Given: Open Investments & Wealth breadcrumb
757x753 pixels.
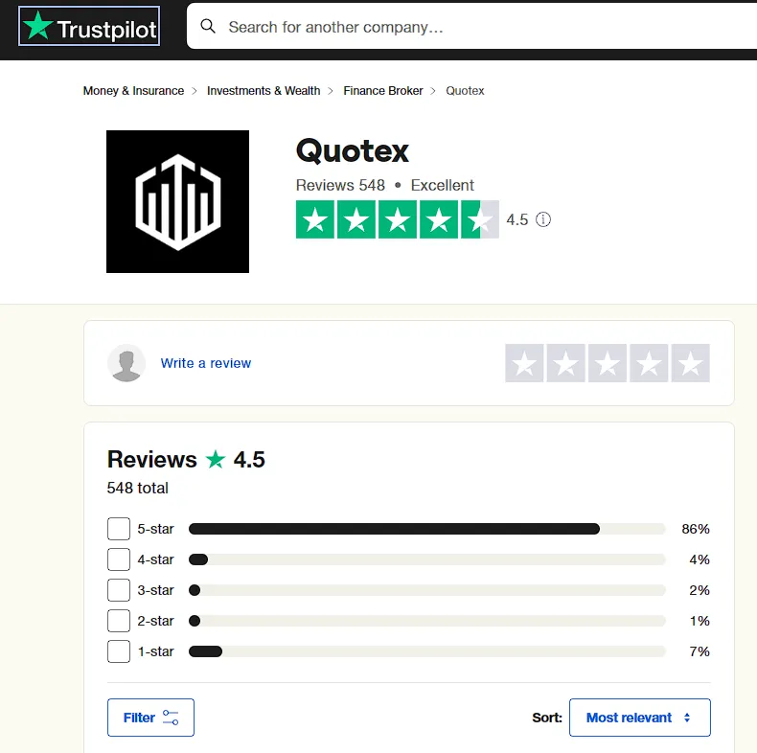Looking at the screenshot, I should coord(264,91).
